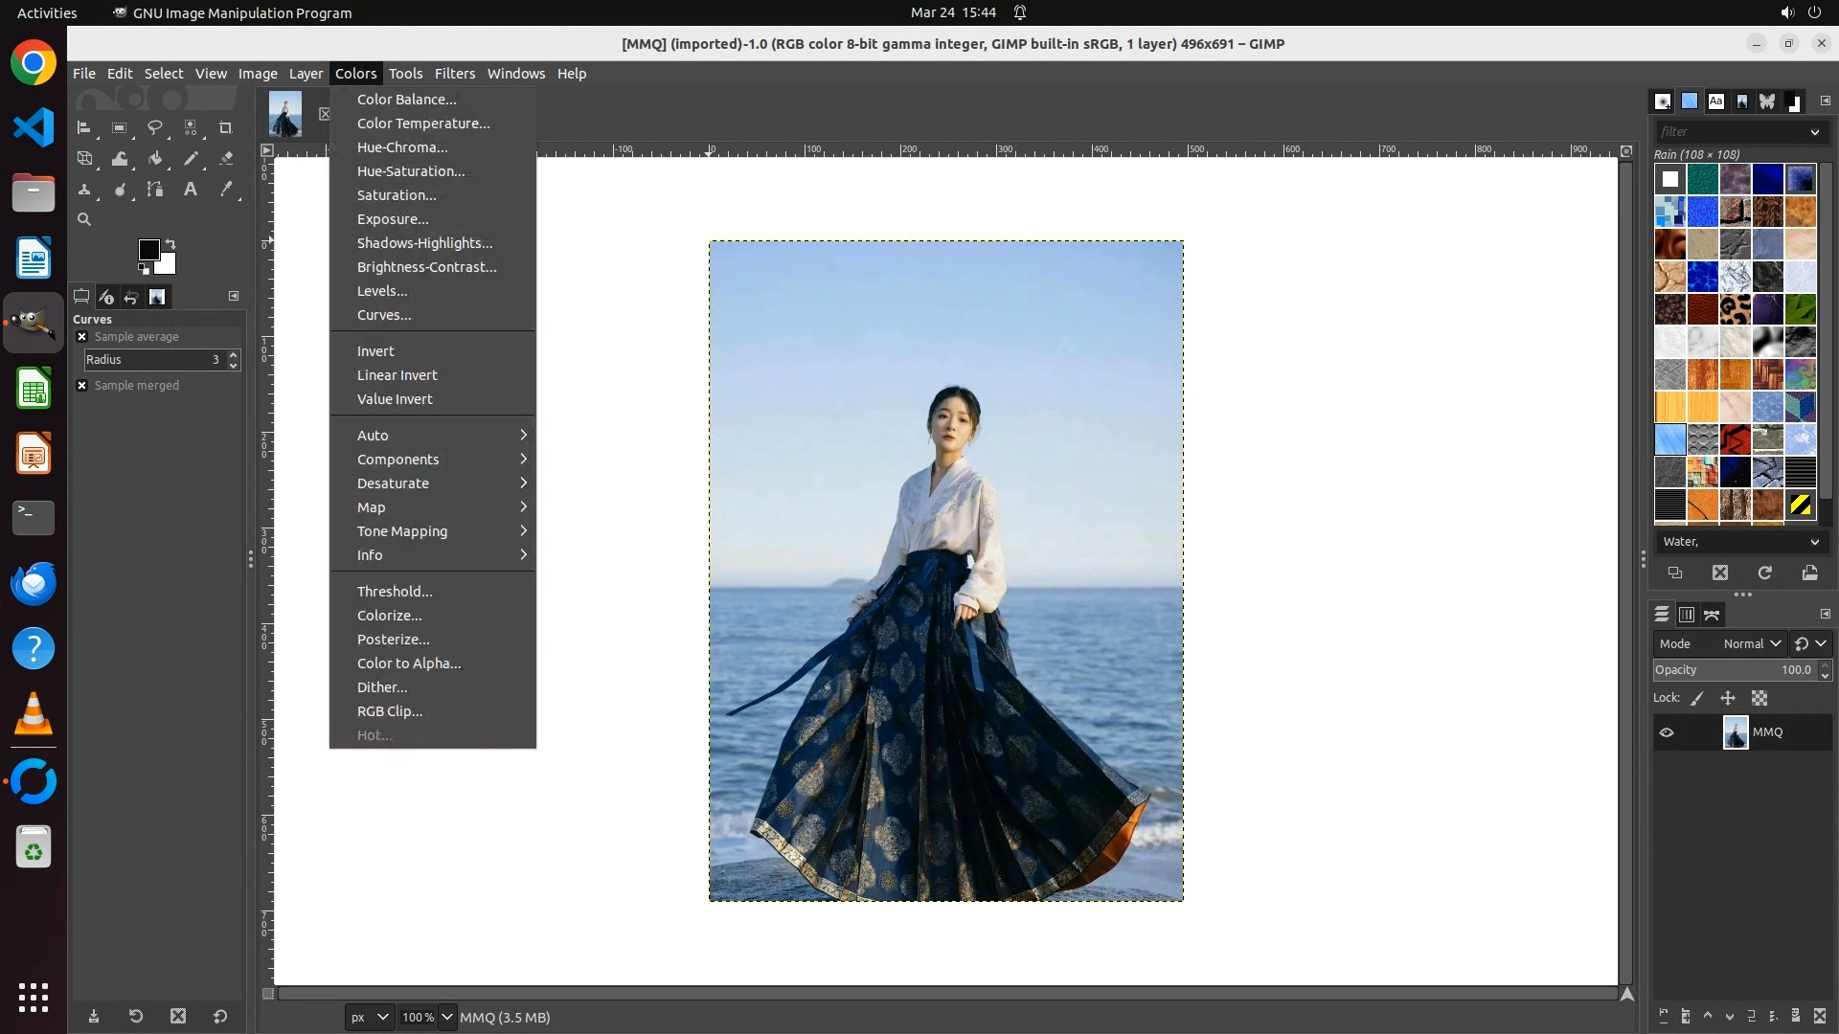Select the Free Select lasso tool

click(x=155, y=127)
